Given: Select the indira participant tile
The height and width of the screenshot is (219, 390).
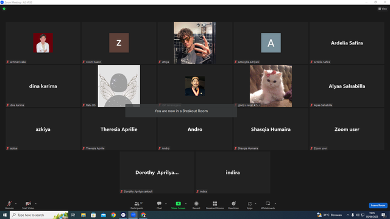Looking at the screenshot, I should [x=233, y=172].
